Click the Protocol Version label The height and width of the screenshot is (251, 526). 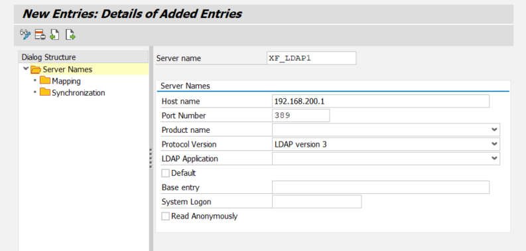point(189,145)
